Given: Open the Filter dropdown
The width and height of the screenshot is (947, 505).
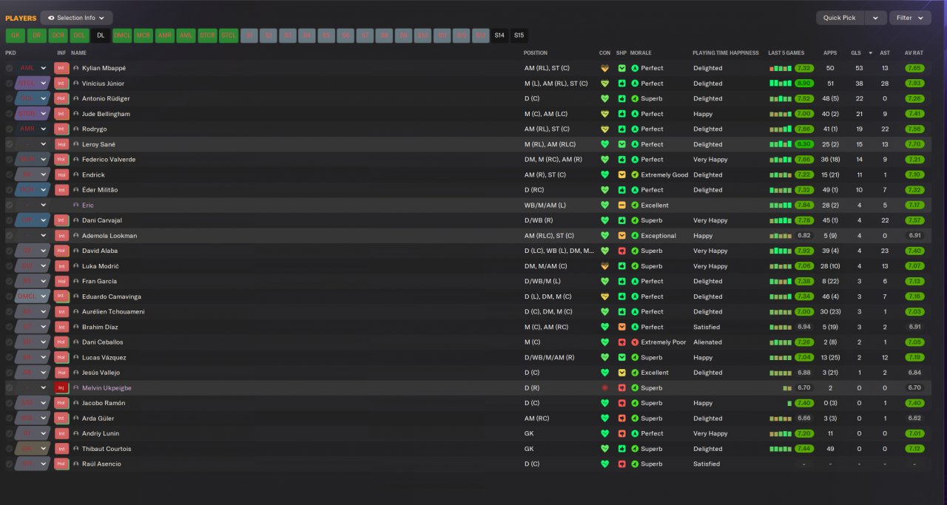Looking at the screenshot, I should pyautogui.click(x=910, y=18).
